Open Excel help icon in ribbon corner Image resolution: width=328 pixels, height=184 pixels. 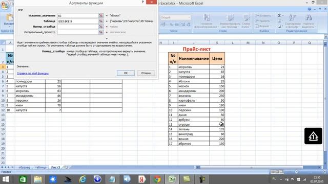click(310, 9)
